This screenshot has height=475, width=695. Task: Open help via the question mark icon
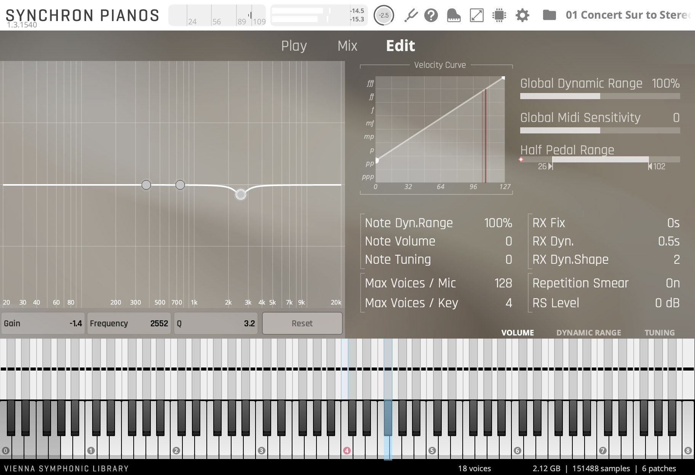click(431, 16)
